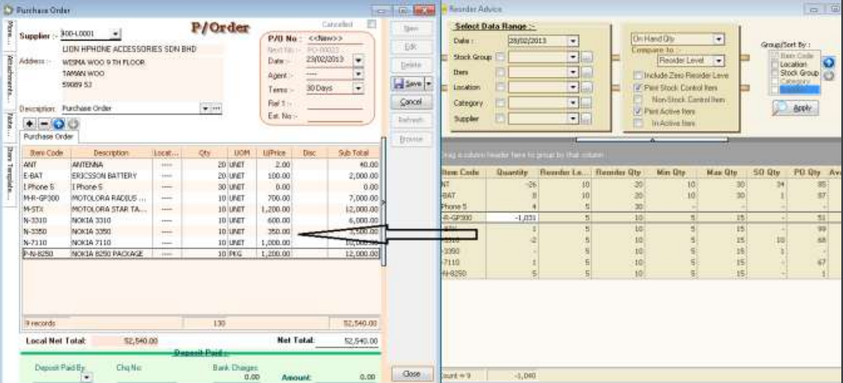
Task: Click the plus icon to add a line
Action: pyautogui.click(x=30, y=123)
